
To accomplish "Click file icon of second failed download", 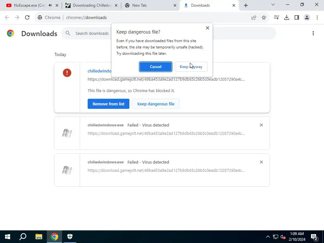I will click(x=67, y=170).
